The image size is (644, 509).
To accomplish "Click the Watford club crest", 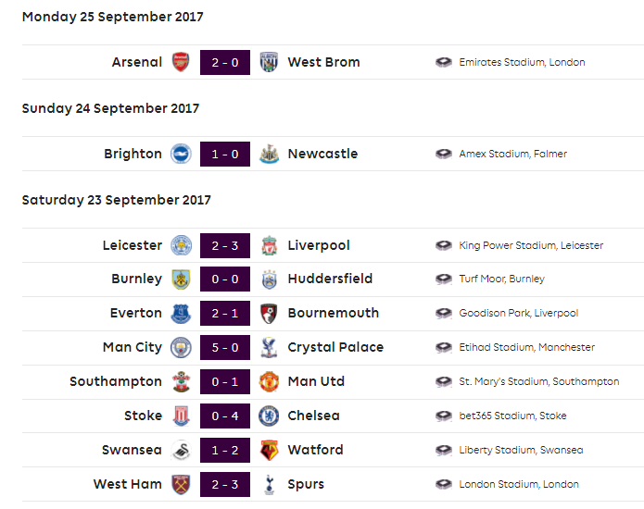I will pyautogui.click(x=269, y=450).
